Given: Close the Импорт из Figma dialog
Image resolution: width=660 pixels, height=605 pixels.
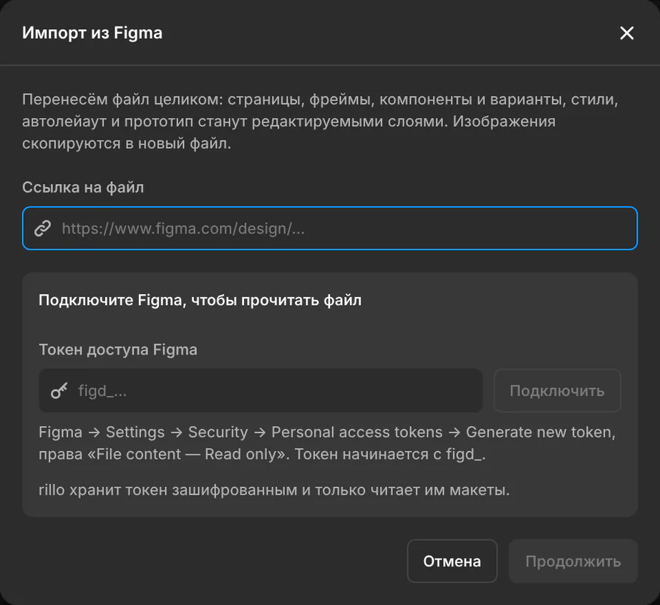Looking at the screenshot, I should (627, 33).
